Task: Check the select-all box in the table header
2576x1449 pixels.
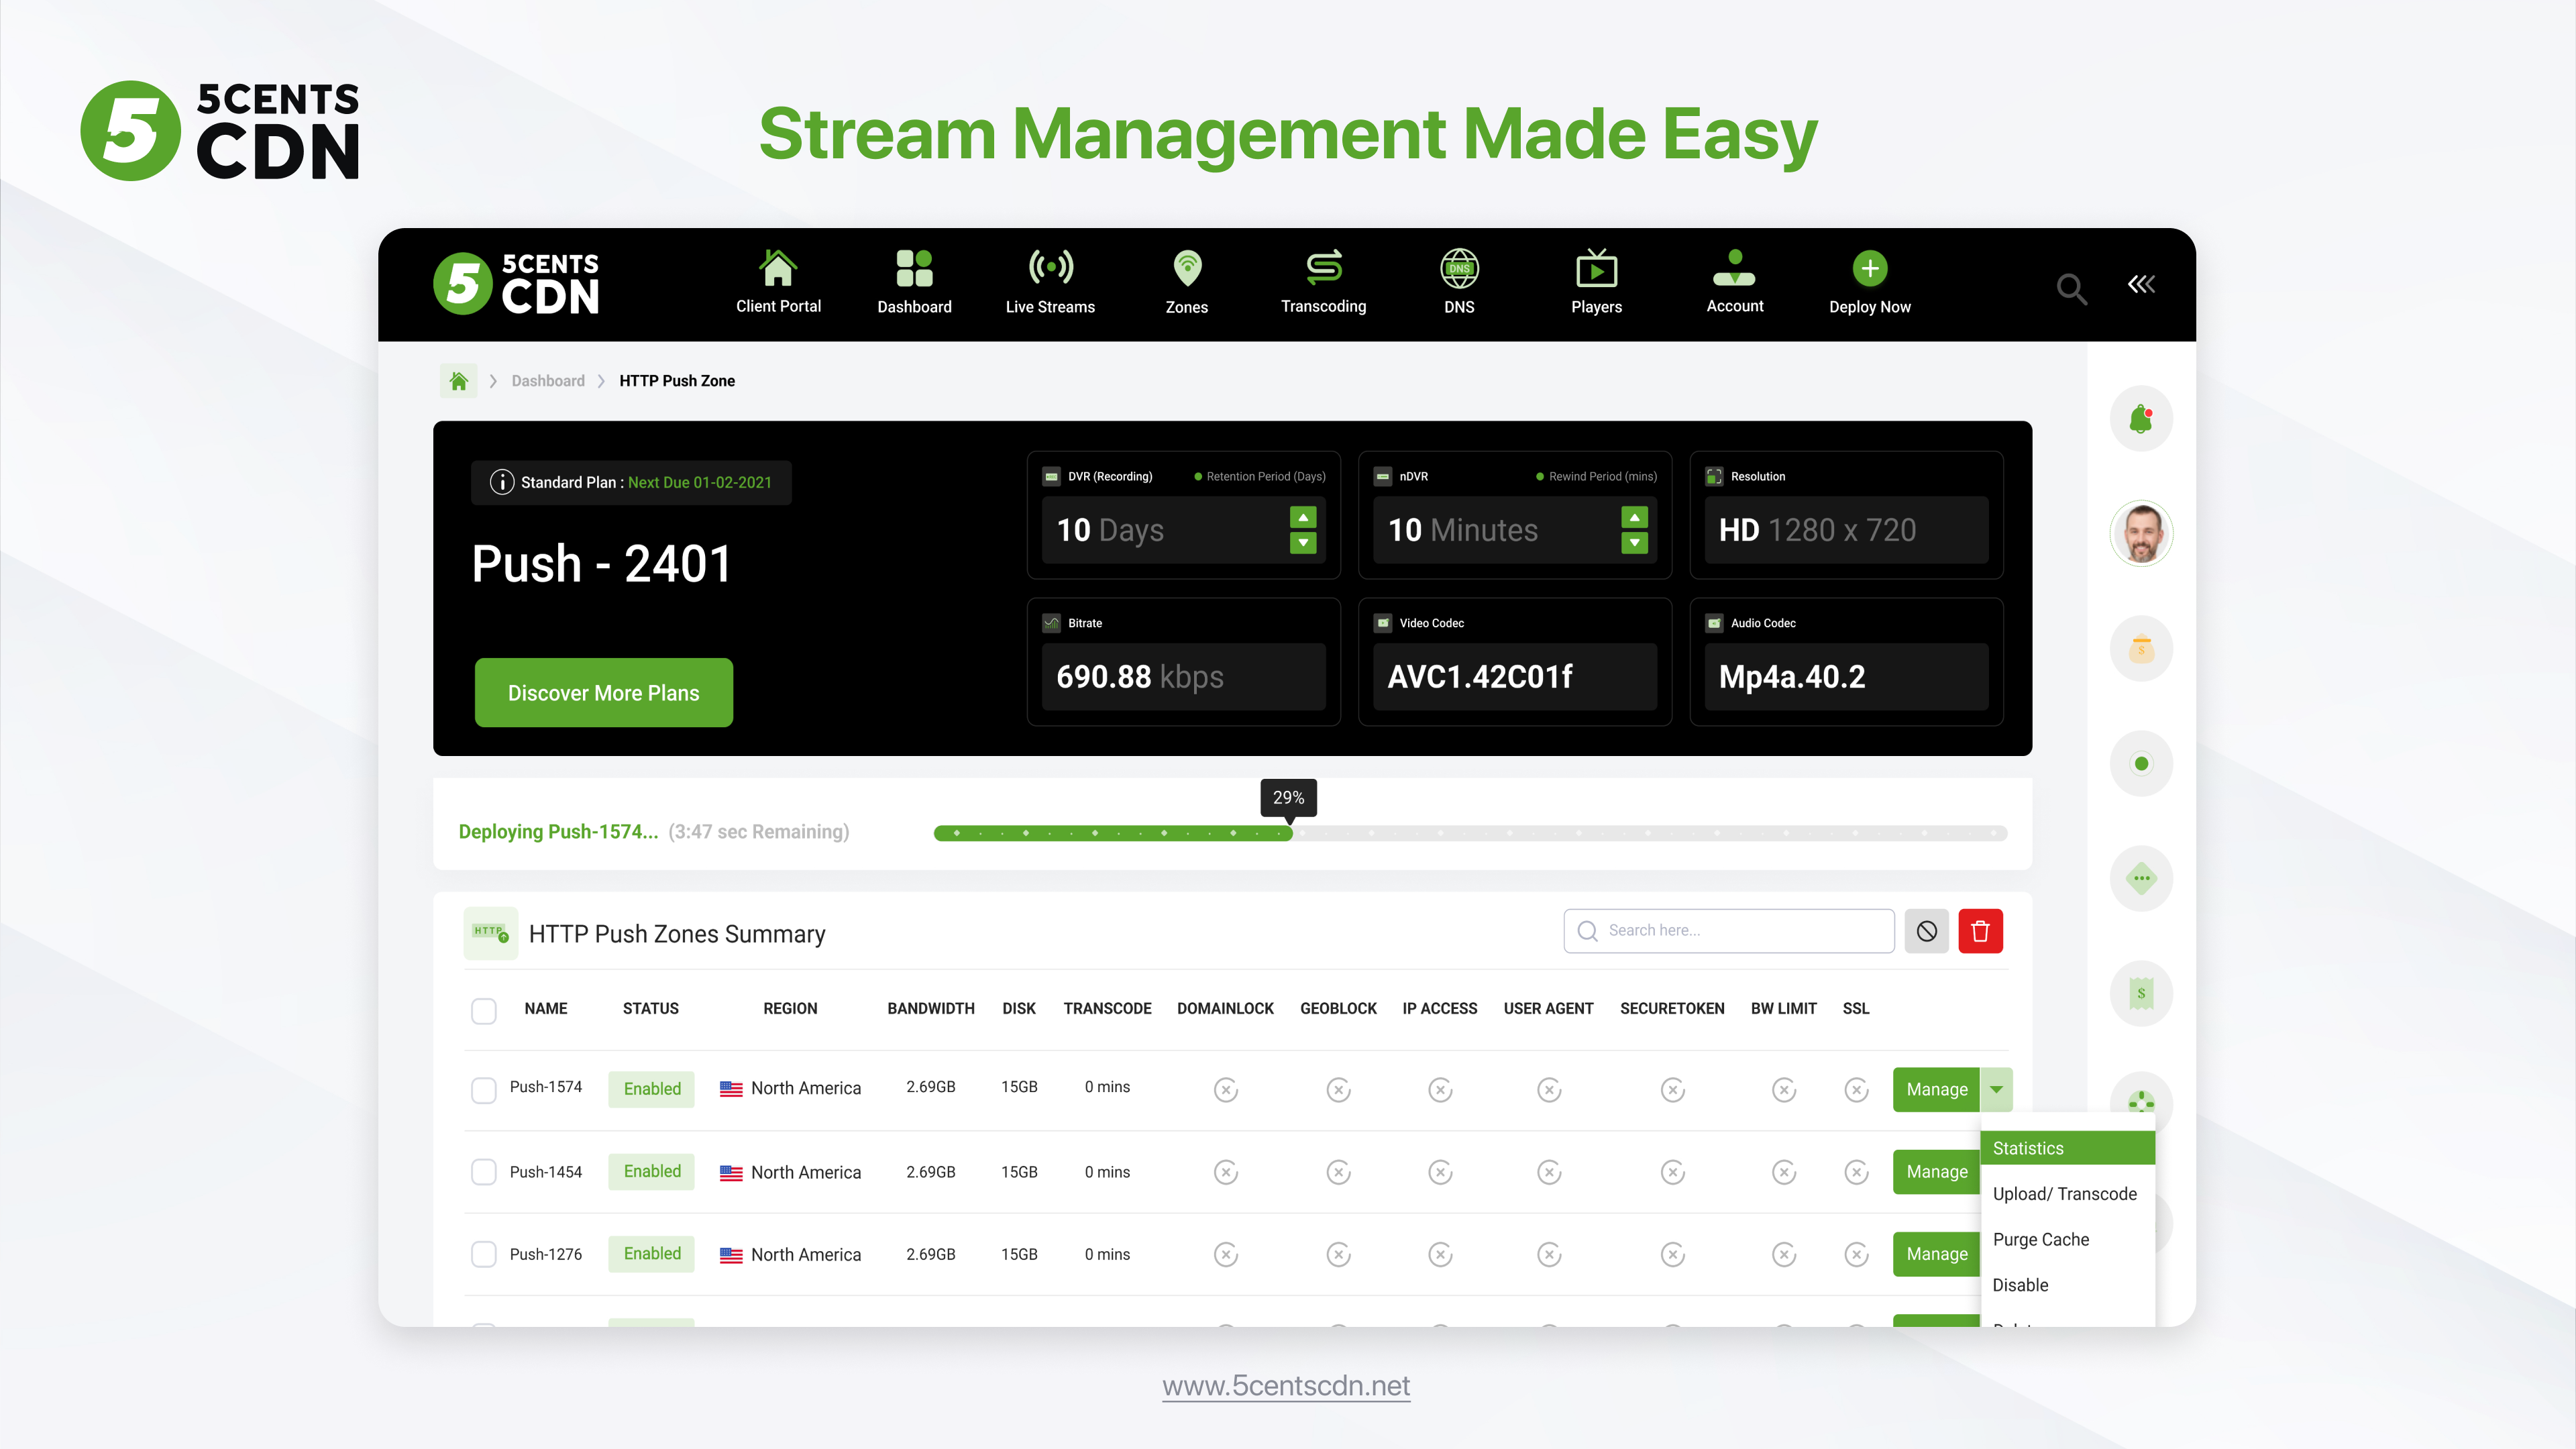Action: point(484,1011)
